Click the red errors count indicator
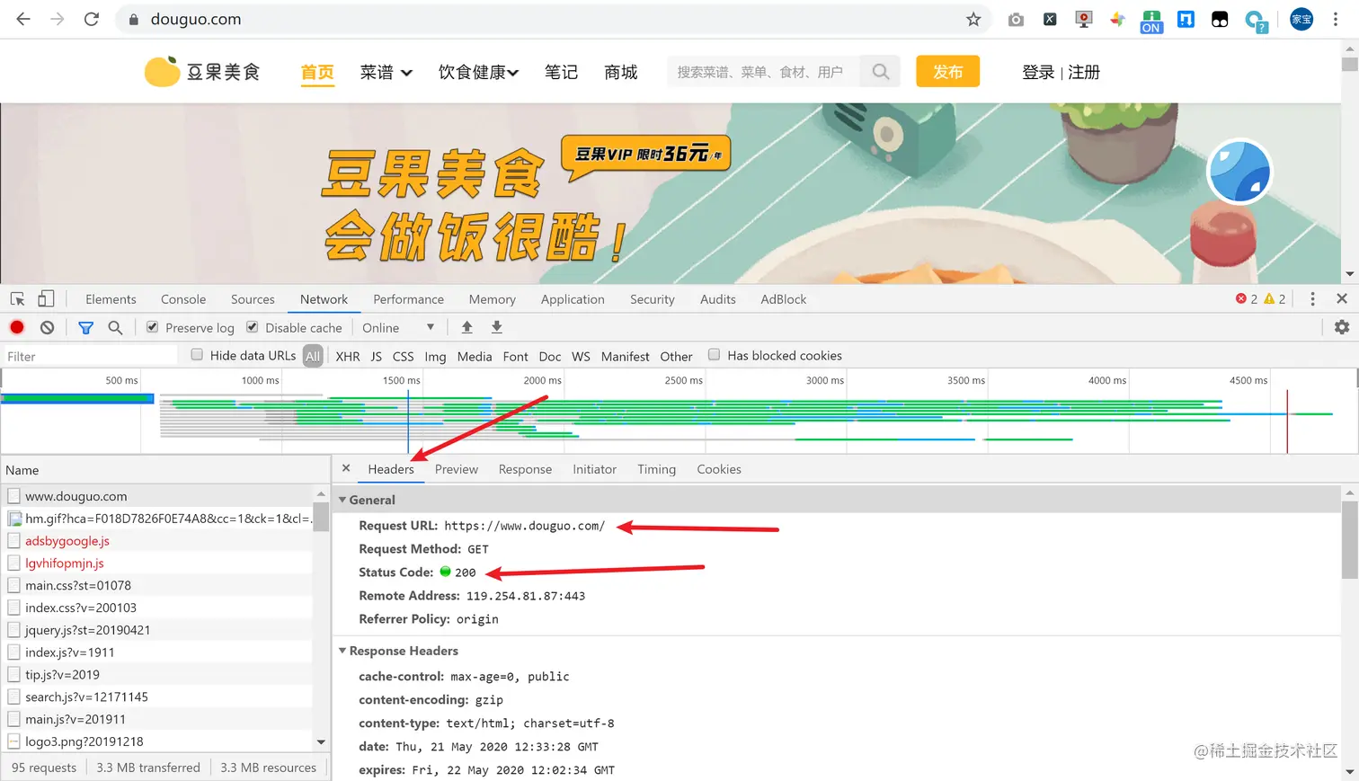This screenshot has width=1359, height=781. [1247, 299]
